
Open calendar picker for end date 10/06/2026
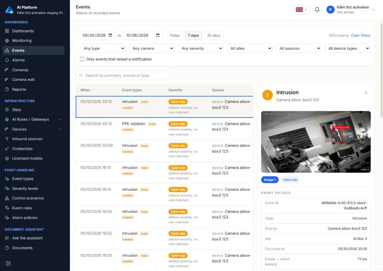(x=158, y=35)
